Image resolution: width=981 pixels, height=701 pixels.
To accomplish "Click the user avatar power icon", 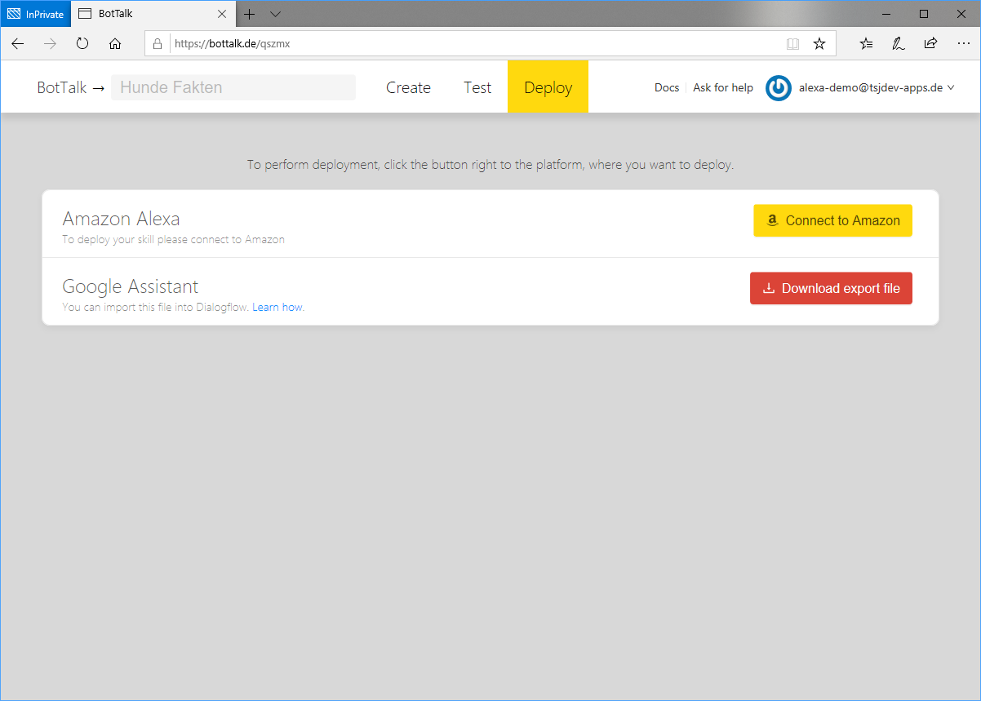I will tap(779, 88).
